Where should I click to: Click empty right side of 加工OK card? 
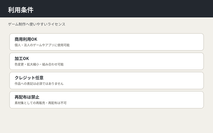pyautogui.click(x=149, y=61)
